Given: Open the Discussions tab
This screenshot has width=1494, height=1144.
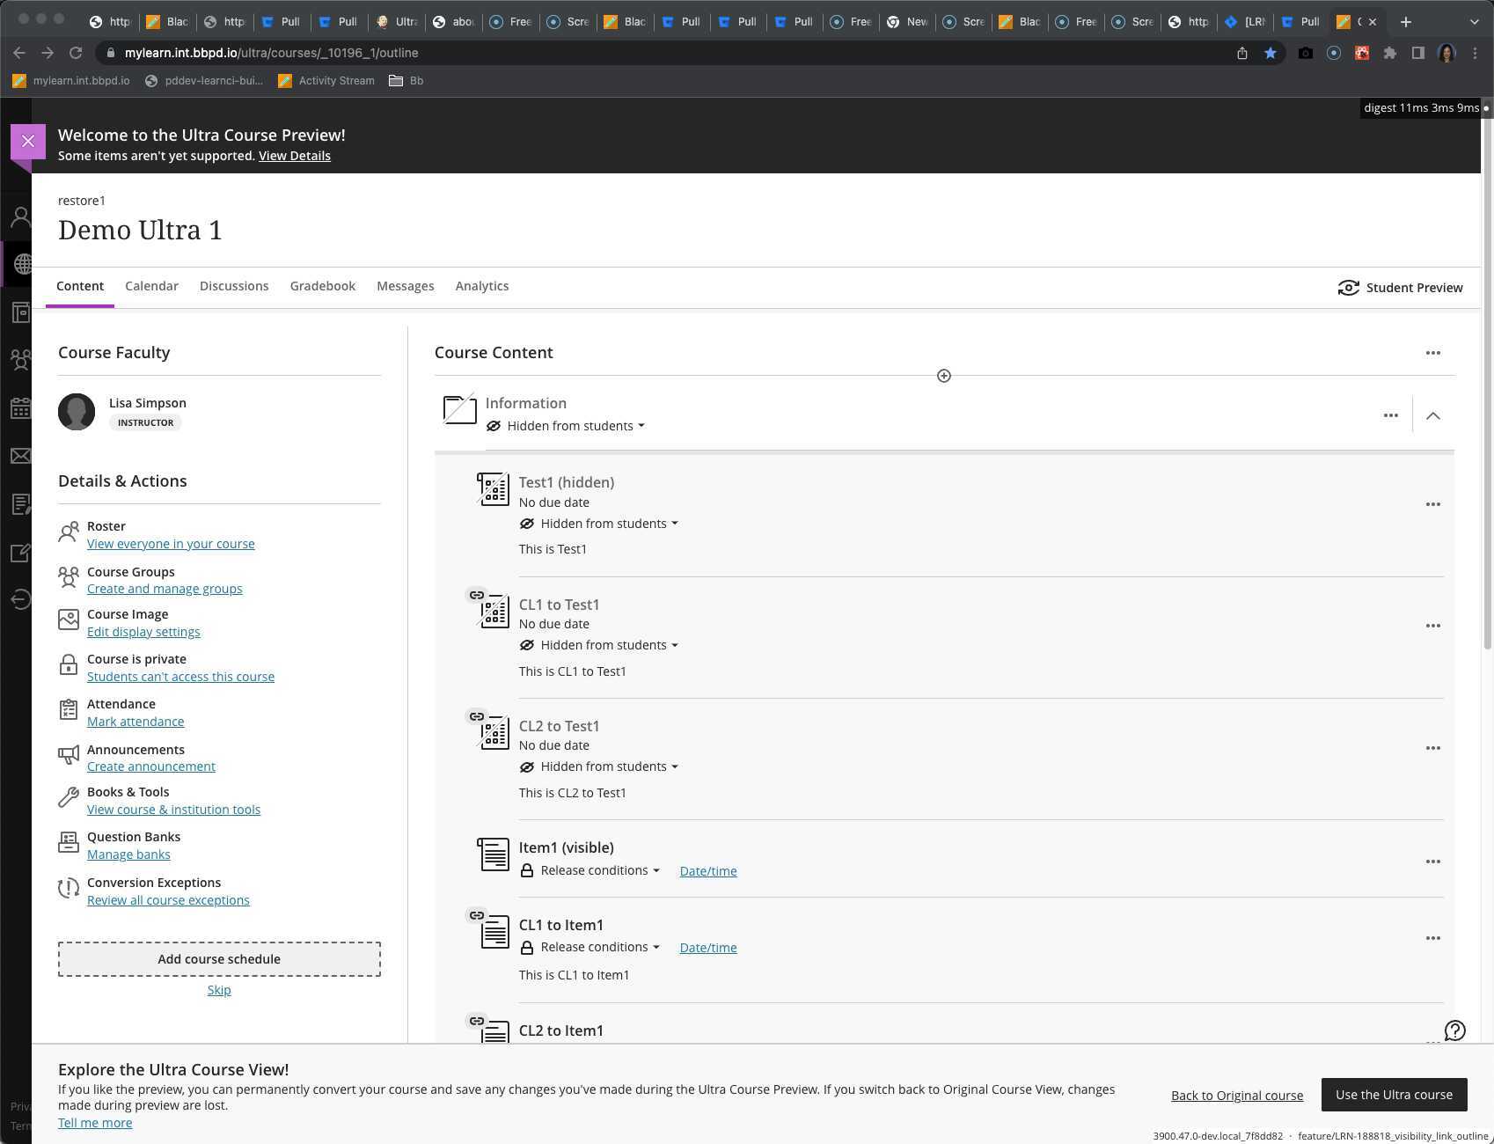Looking at the screenshot, I should tap(234, 286).
